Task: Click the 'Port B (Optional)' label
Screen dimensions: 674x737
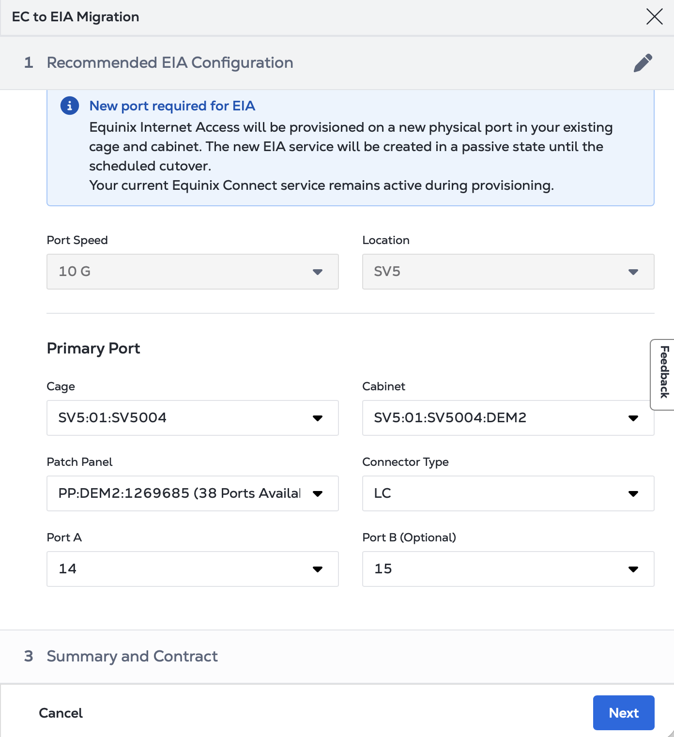Action: [410, 537]
